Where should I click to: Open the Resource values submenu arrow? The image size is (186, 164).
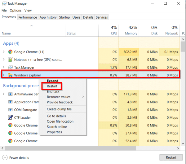click(x=83, y=97)
